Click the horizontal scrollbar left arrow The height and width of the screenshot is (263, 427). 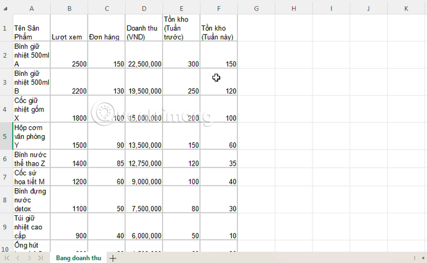tap(423, 258)
